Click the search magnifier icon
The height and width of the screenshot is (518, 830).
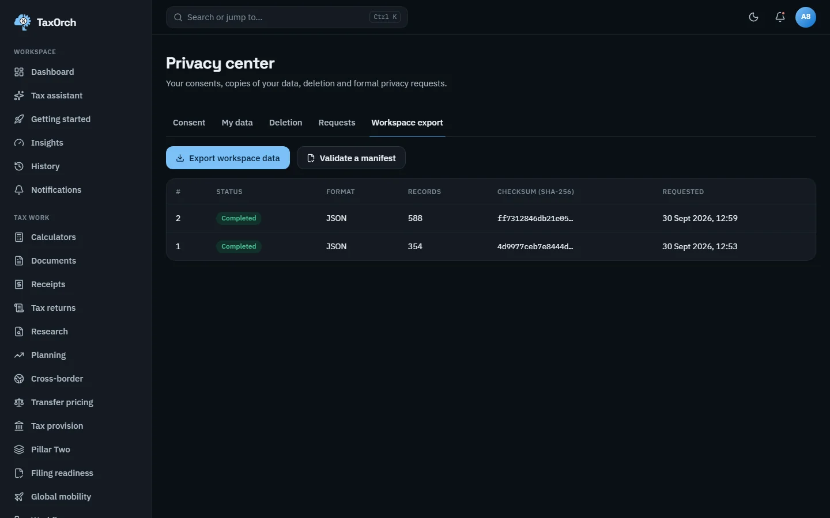click(178, 17)
